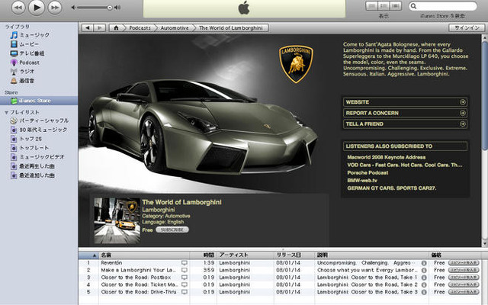Select the Reventón episode row
488x305 pixels.
click(x=280, y=263)
